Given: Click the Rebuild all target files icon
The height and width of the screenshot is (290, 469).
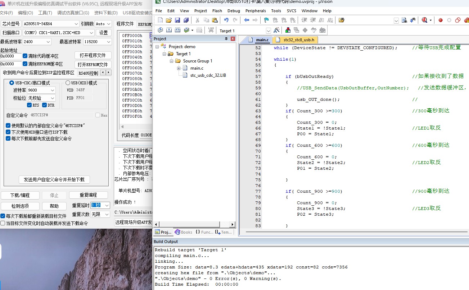Looking at the screenshot, I should coord(178,30).
